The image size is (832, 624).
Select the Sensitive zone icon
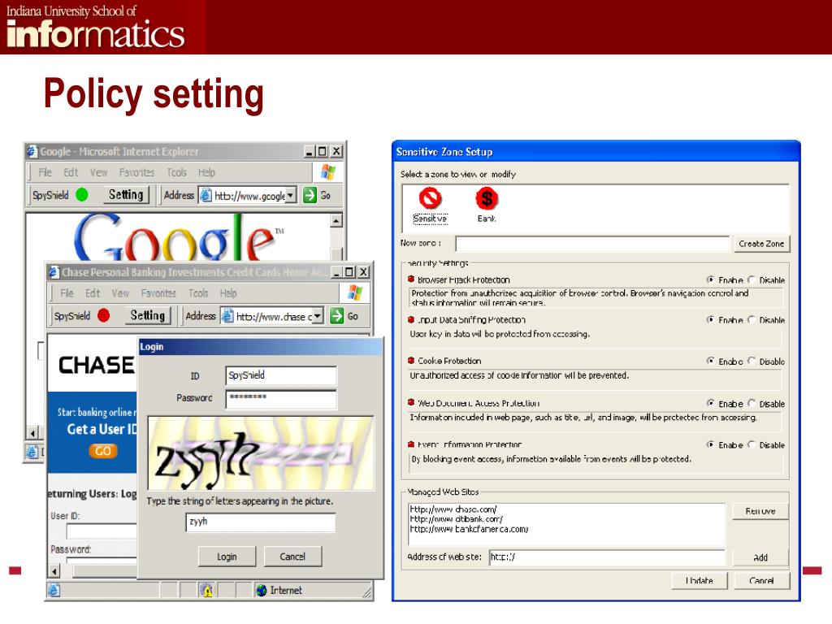(x=430, y=199)
